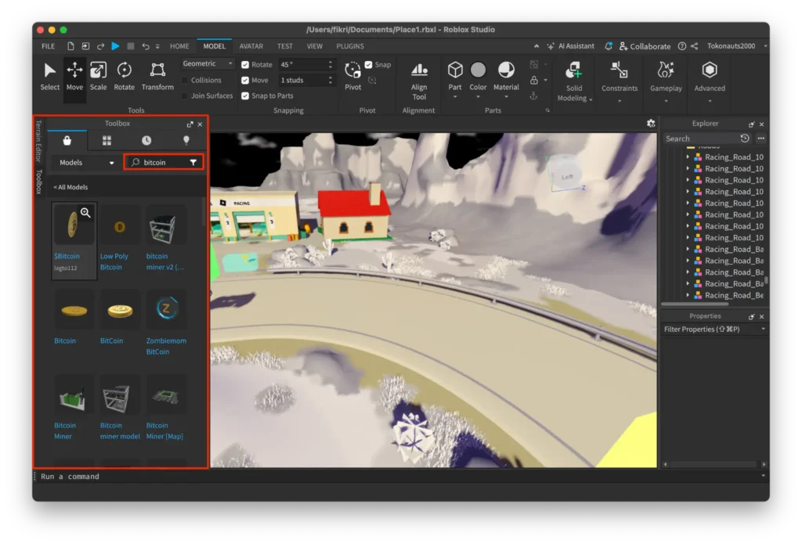Switch to the Rotate tool

coord(125,77)
